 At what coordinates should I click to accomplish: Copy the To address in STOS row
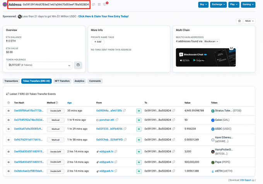(174, 111)
